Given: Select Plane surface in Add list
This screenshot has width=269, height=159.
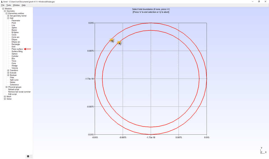Looking at the screenshot, I should (17, 49).
